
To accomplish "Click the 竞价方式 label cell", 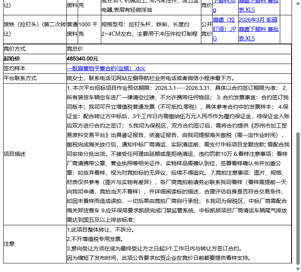I will [x=35, y=49].
